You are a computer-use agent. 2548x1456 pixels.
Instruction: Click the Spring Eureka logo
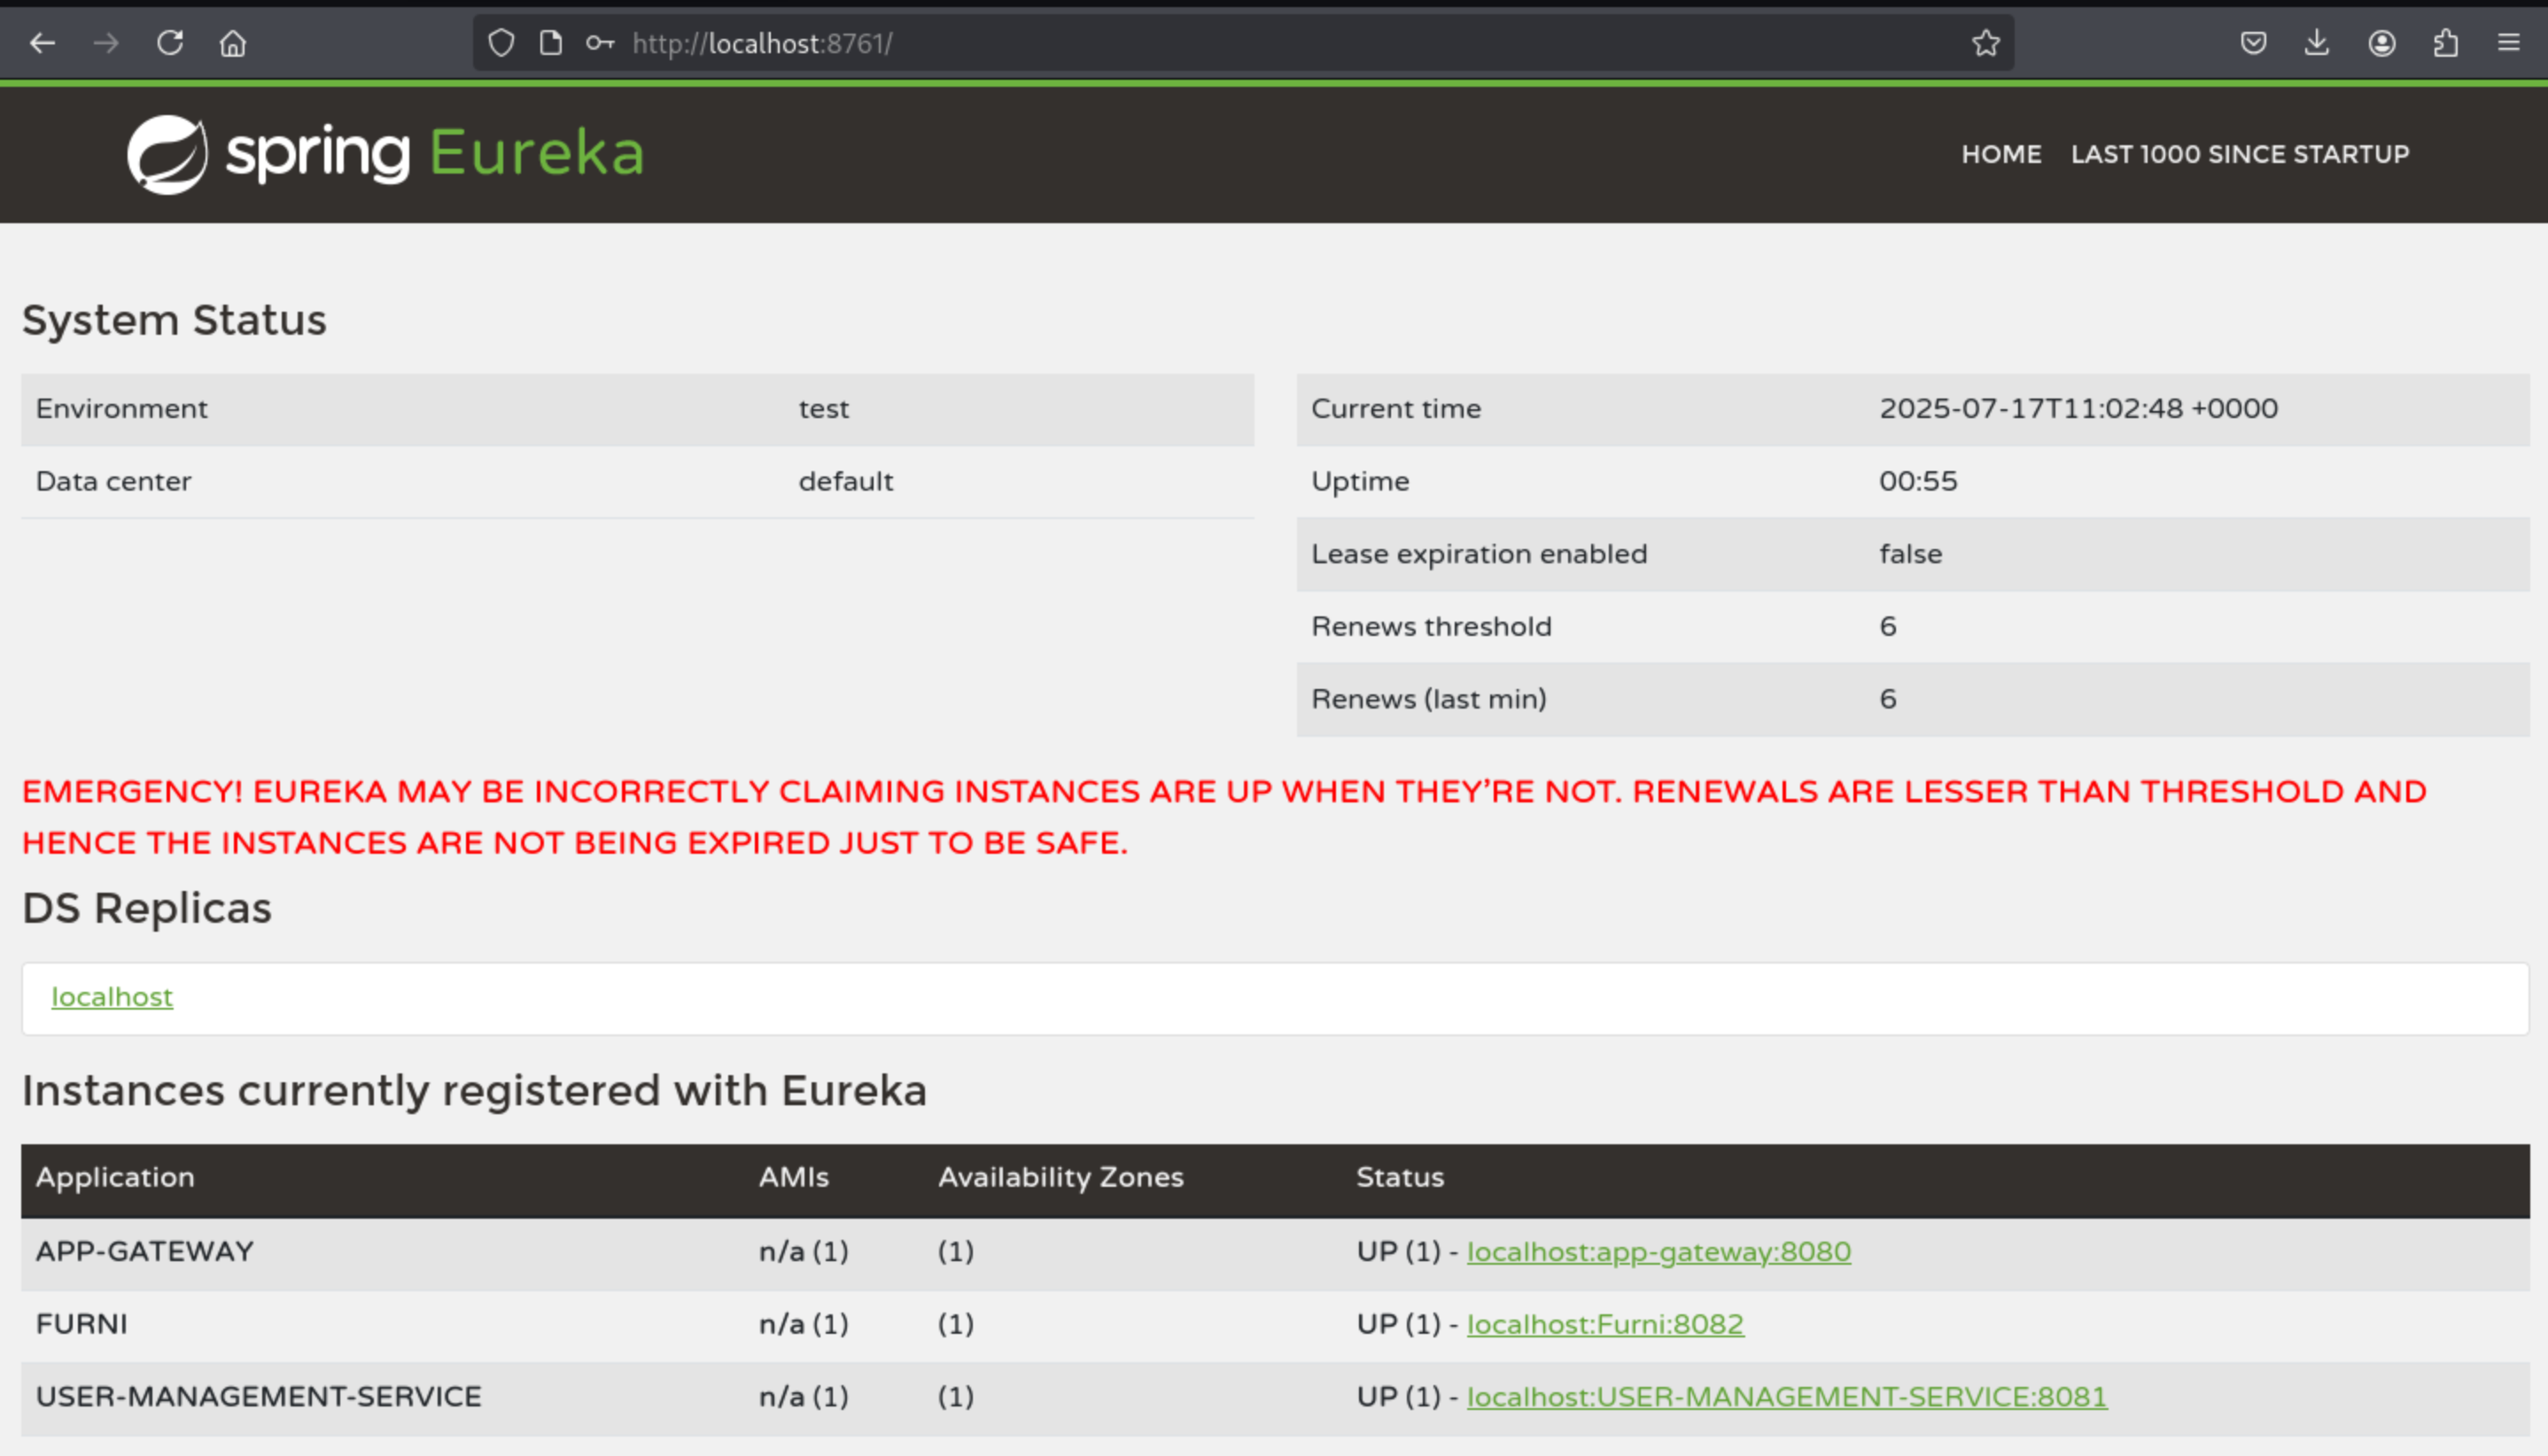click(x=385, y=154)
